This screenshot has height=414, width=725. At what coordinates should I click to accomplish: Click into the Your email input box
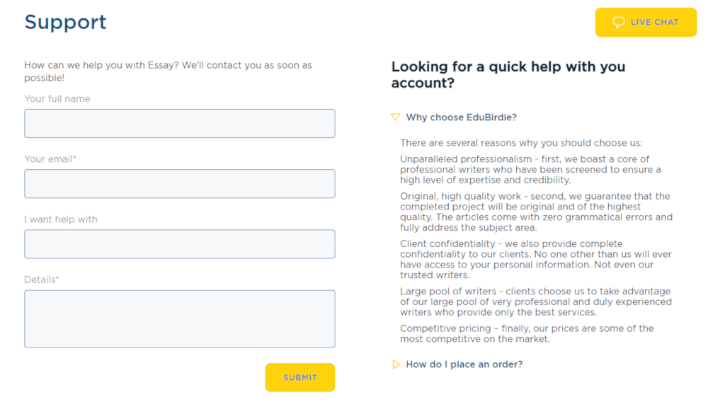180,184
